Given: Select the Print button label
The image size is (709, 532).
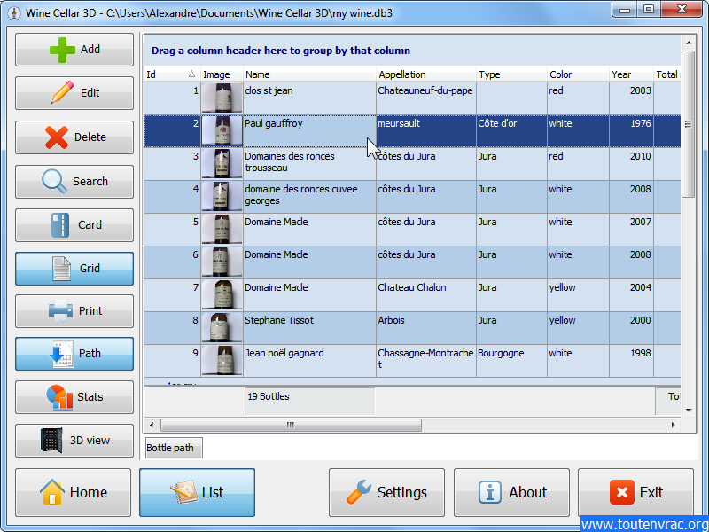Looking at the screenshot, I should pyautogui.click(x=90, y=311).
